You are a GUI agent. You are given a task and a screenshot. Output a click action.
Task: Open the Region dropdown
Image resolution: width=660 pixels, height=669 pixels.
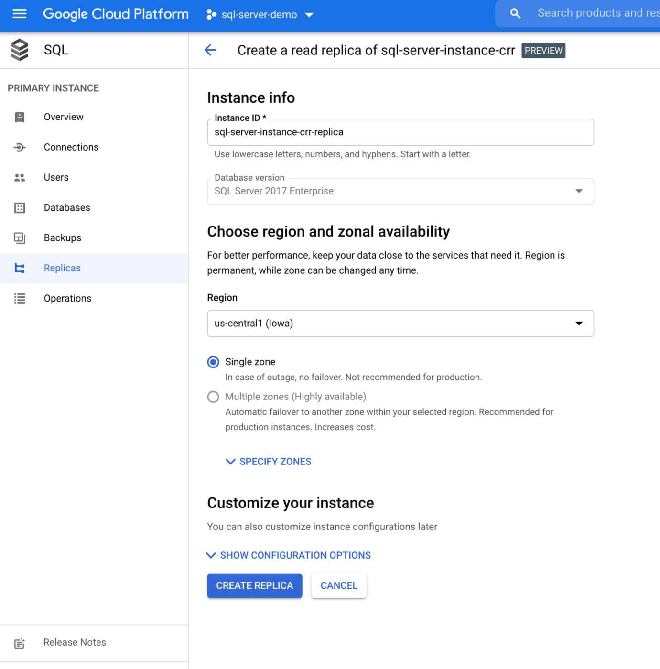[x=400, y=324]
